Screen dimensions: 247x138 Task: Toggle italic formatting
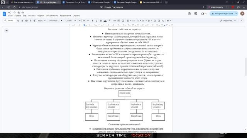click(96, 21)
